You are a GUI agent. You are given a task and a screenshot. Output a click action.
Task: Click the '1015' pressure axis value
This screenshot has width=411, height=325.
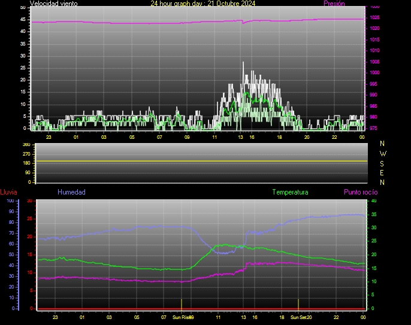click(375, 40)
